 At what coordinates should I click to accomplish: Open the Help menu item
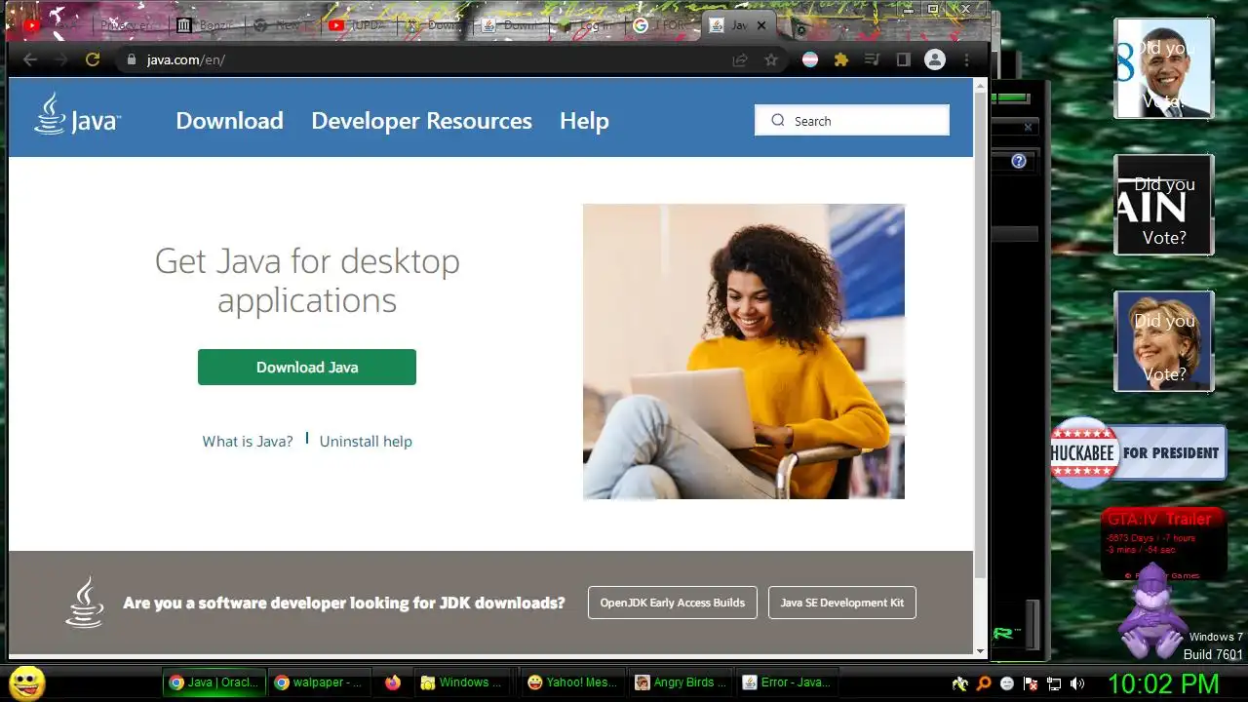[584, 121]
